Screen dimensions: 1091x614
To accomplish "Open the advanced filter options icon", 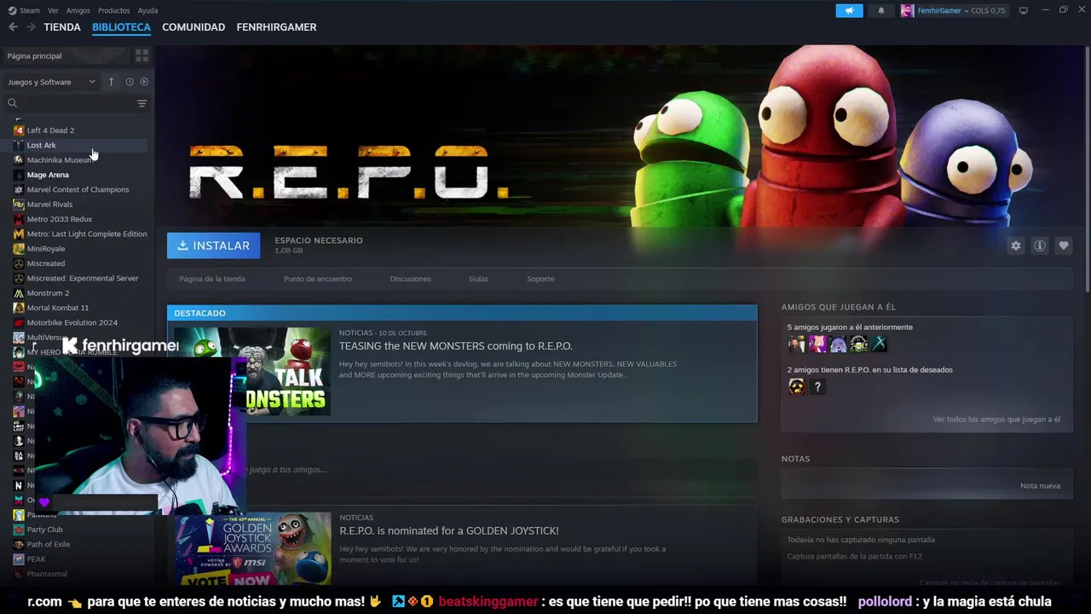I will (141, 103).
